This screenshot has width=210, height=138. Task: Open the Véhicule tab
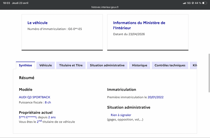click(x=45, y=65)
